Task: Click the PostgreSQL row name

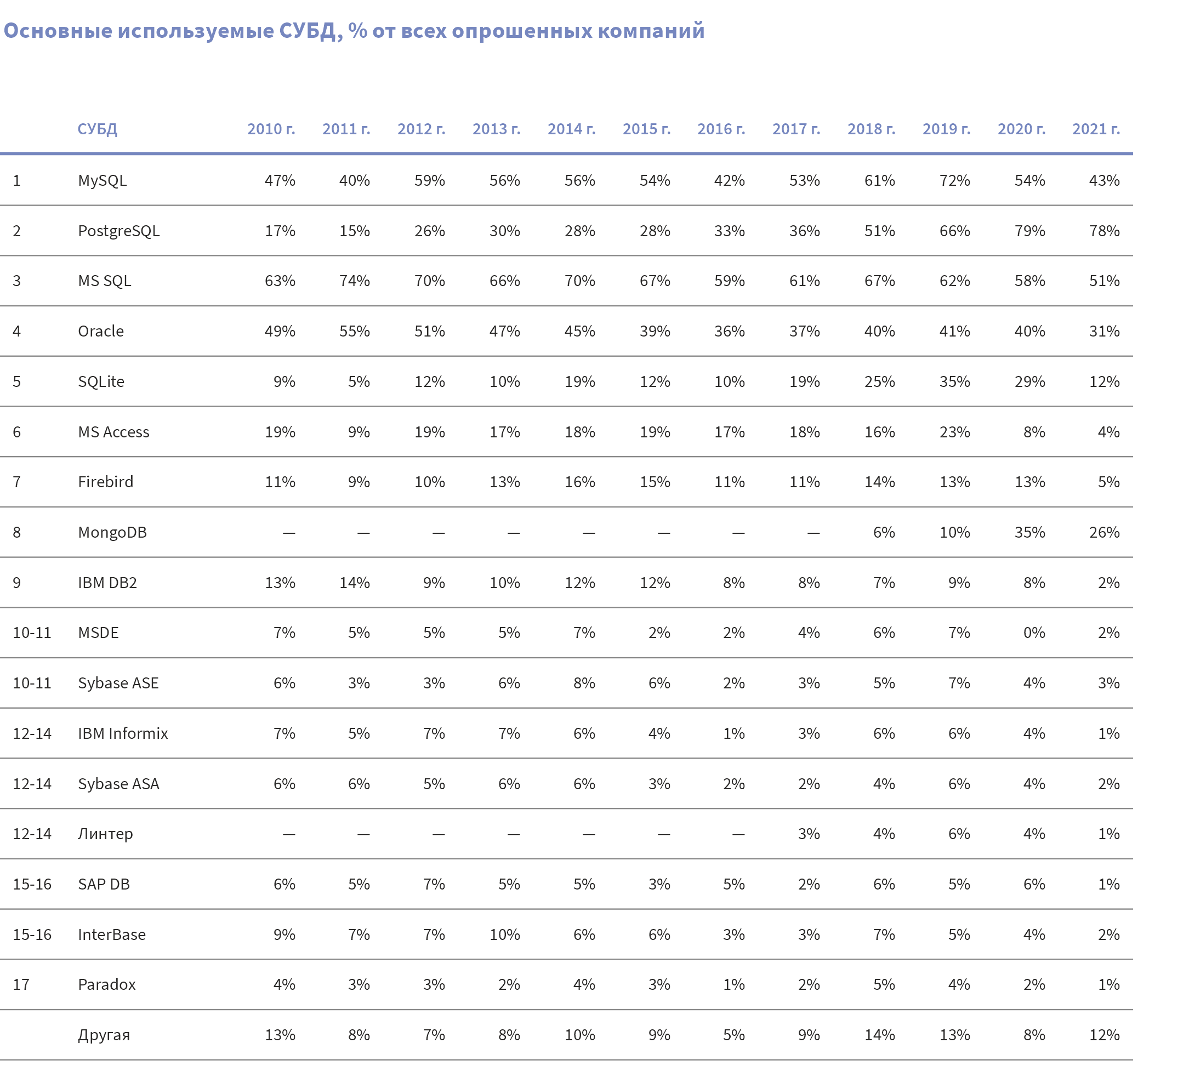Action: click(x=118, y=231)
